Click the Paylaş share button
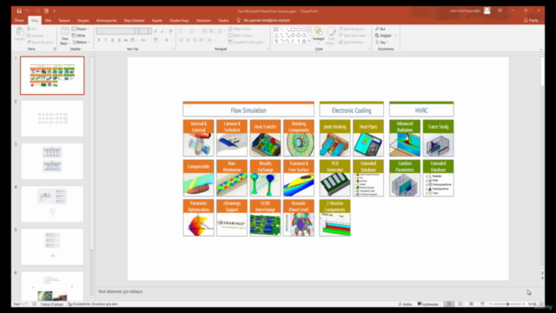Image resolution: width=556 pixels, height=313 pixels. coord(531,21)
